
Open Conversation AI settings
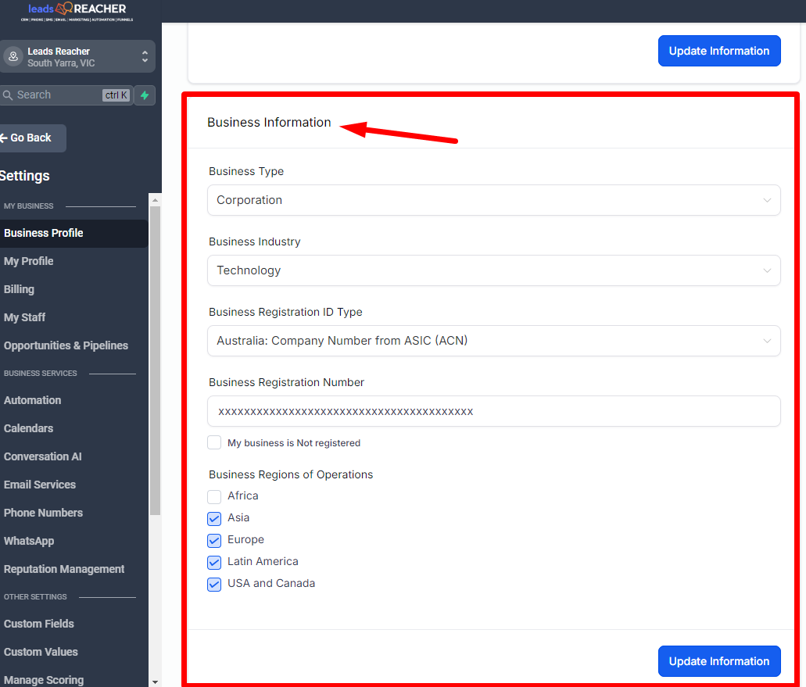click(43, 456)
